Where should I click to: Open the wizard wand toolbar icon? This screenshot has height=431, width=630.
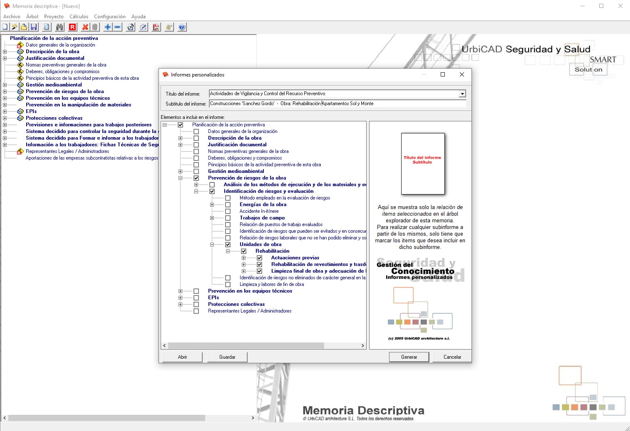point(15,27)
